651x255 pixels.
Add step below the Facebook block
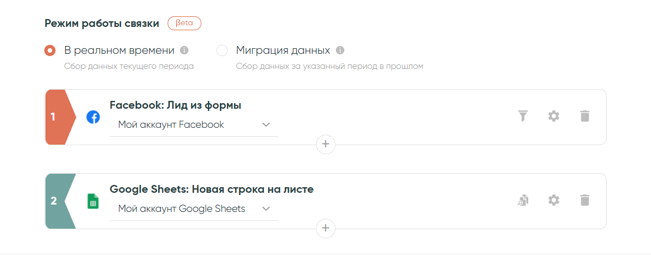pyautogui.click(x=326, y=145)
